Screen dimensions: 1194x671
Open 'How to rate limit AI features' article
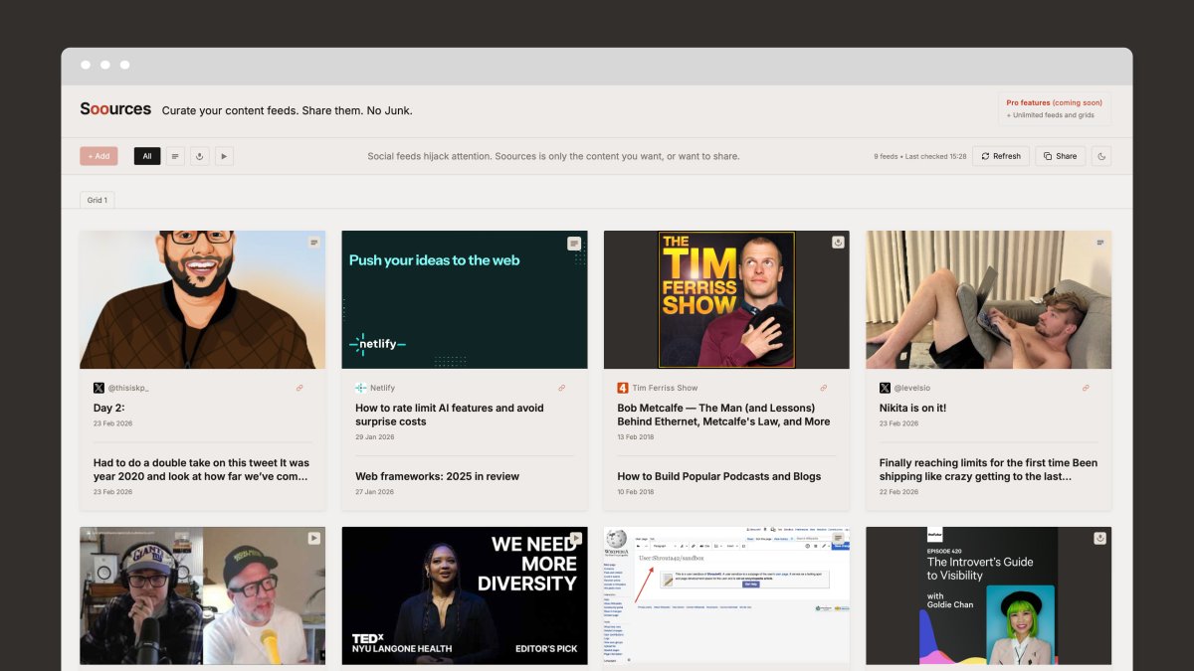(x=450, y=415)
